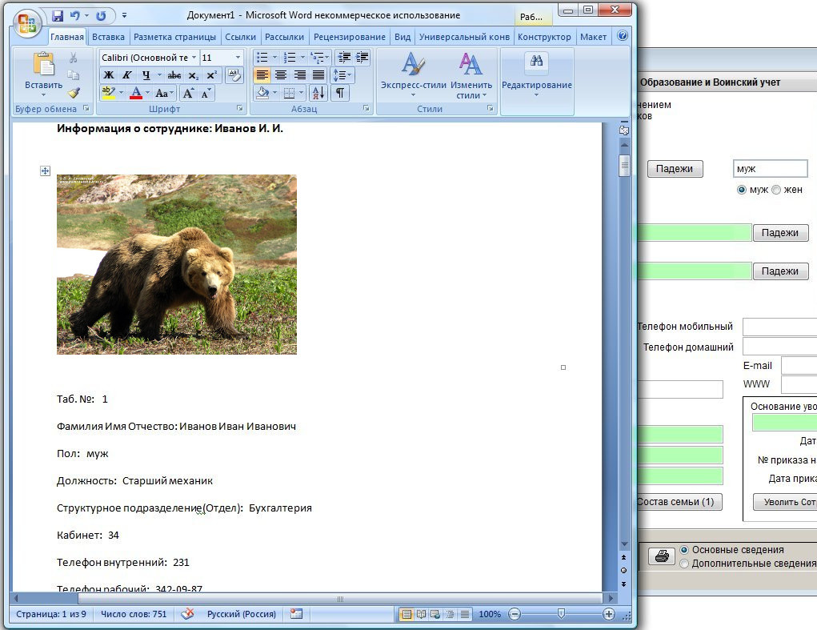Switch to Outline view in the status bar

click(450, 614)
